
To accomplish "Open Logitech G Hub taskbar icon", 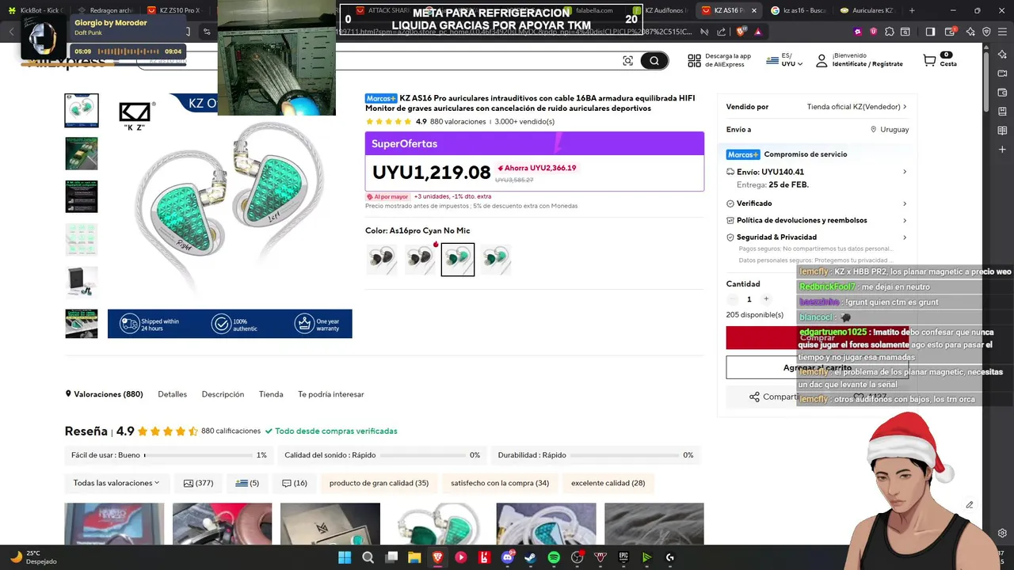I will (669, 557).
